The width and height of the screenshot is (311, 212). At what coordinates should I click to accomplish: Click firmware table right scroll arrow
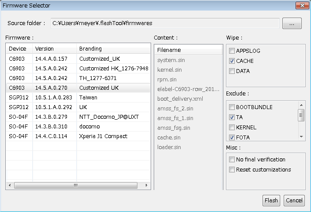(146, 185)
